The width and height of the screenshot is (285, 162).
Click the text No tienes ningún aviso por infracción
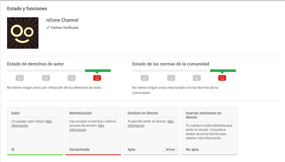[x=54, y=88]
